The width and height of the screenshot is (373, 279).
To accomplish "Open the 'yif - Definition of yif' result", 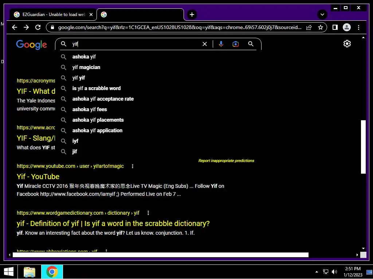I will pyautogui.click(x=113, y=223).
